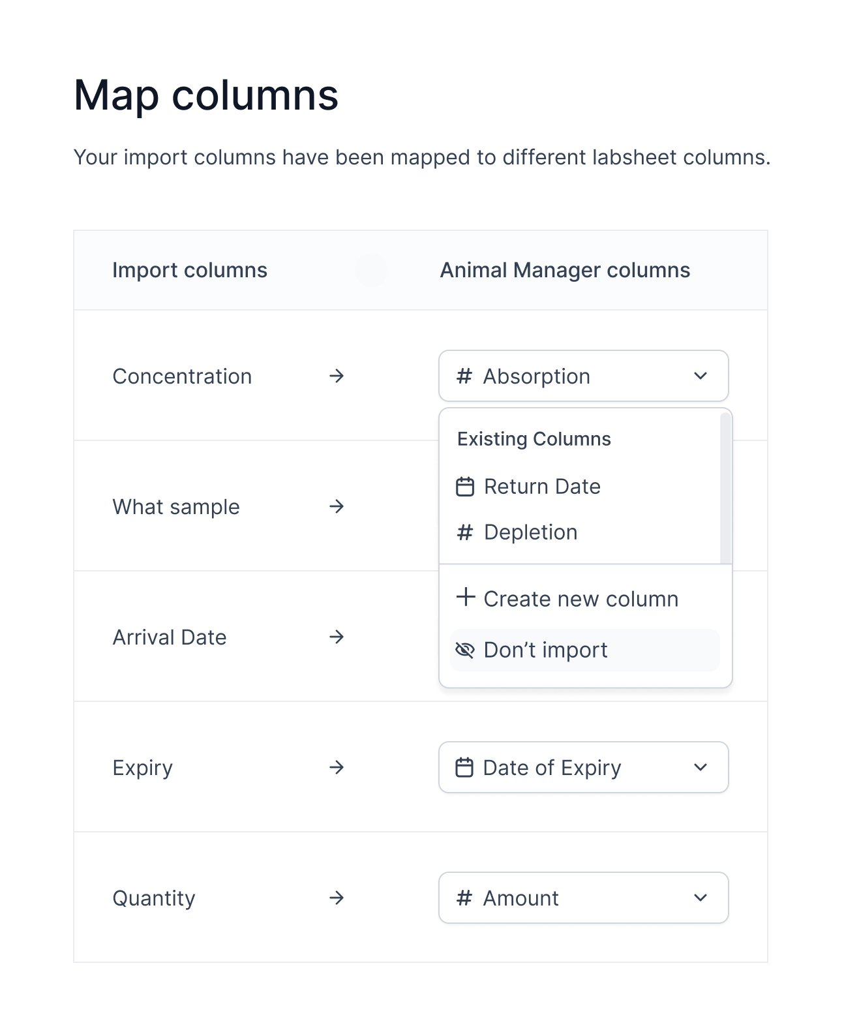Click the hash icon beside Absorption

(464, 376)
